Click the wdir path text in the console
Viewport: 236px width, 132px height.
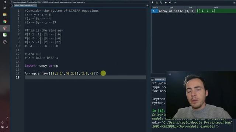[x=192, y=124]
